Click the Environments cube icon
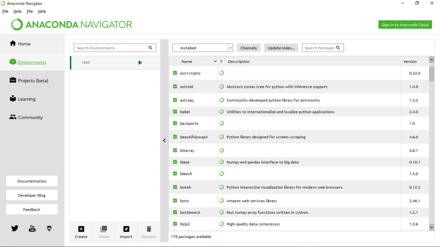 [x=12, y=62]
